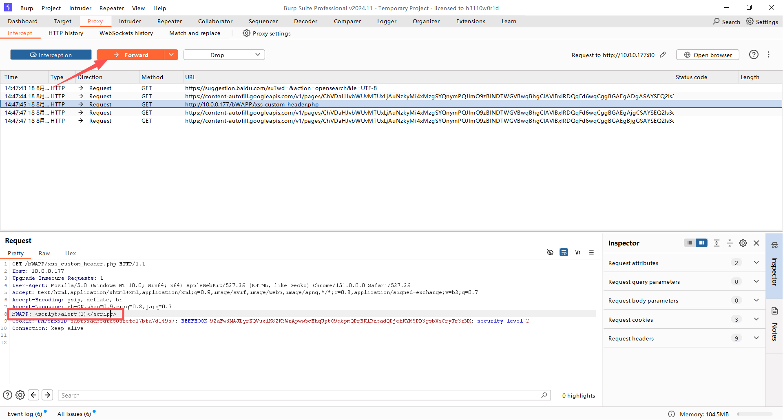Open All issues (6)
Image resolution: width=783 pixels, height=420 pixels.
tap(74, 414)
